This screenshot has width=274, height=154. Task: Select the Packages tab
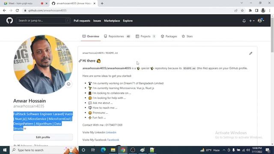click(169, 36)
